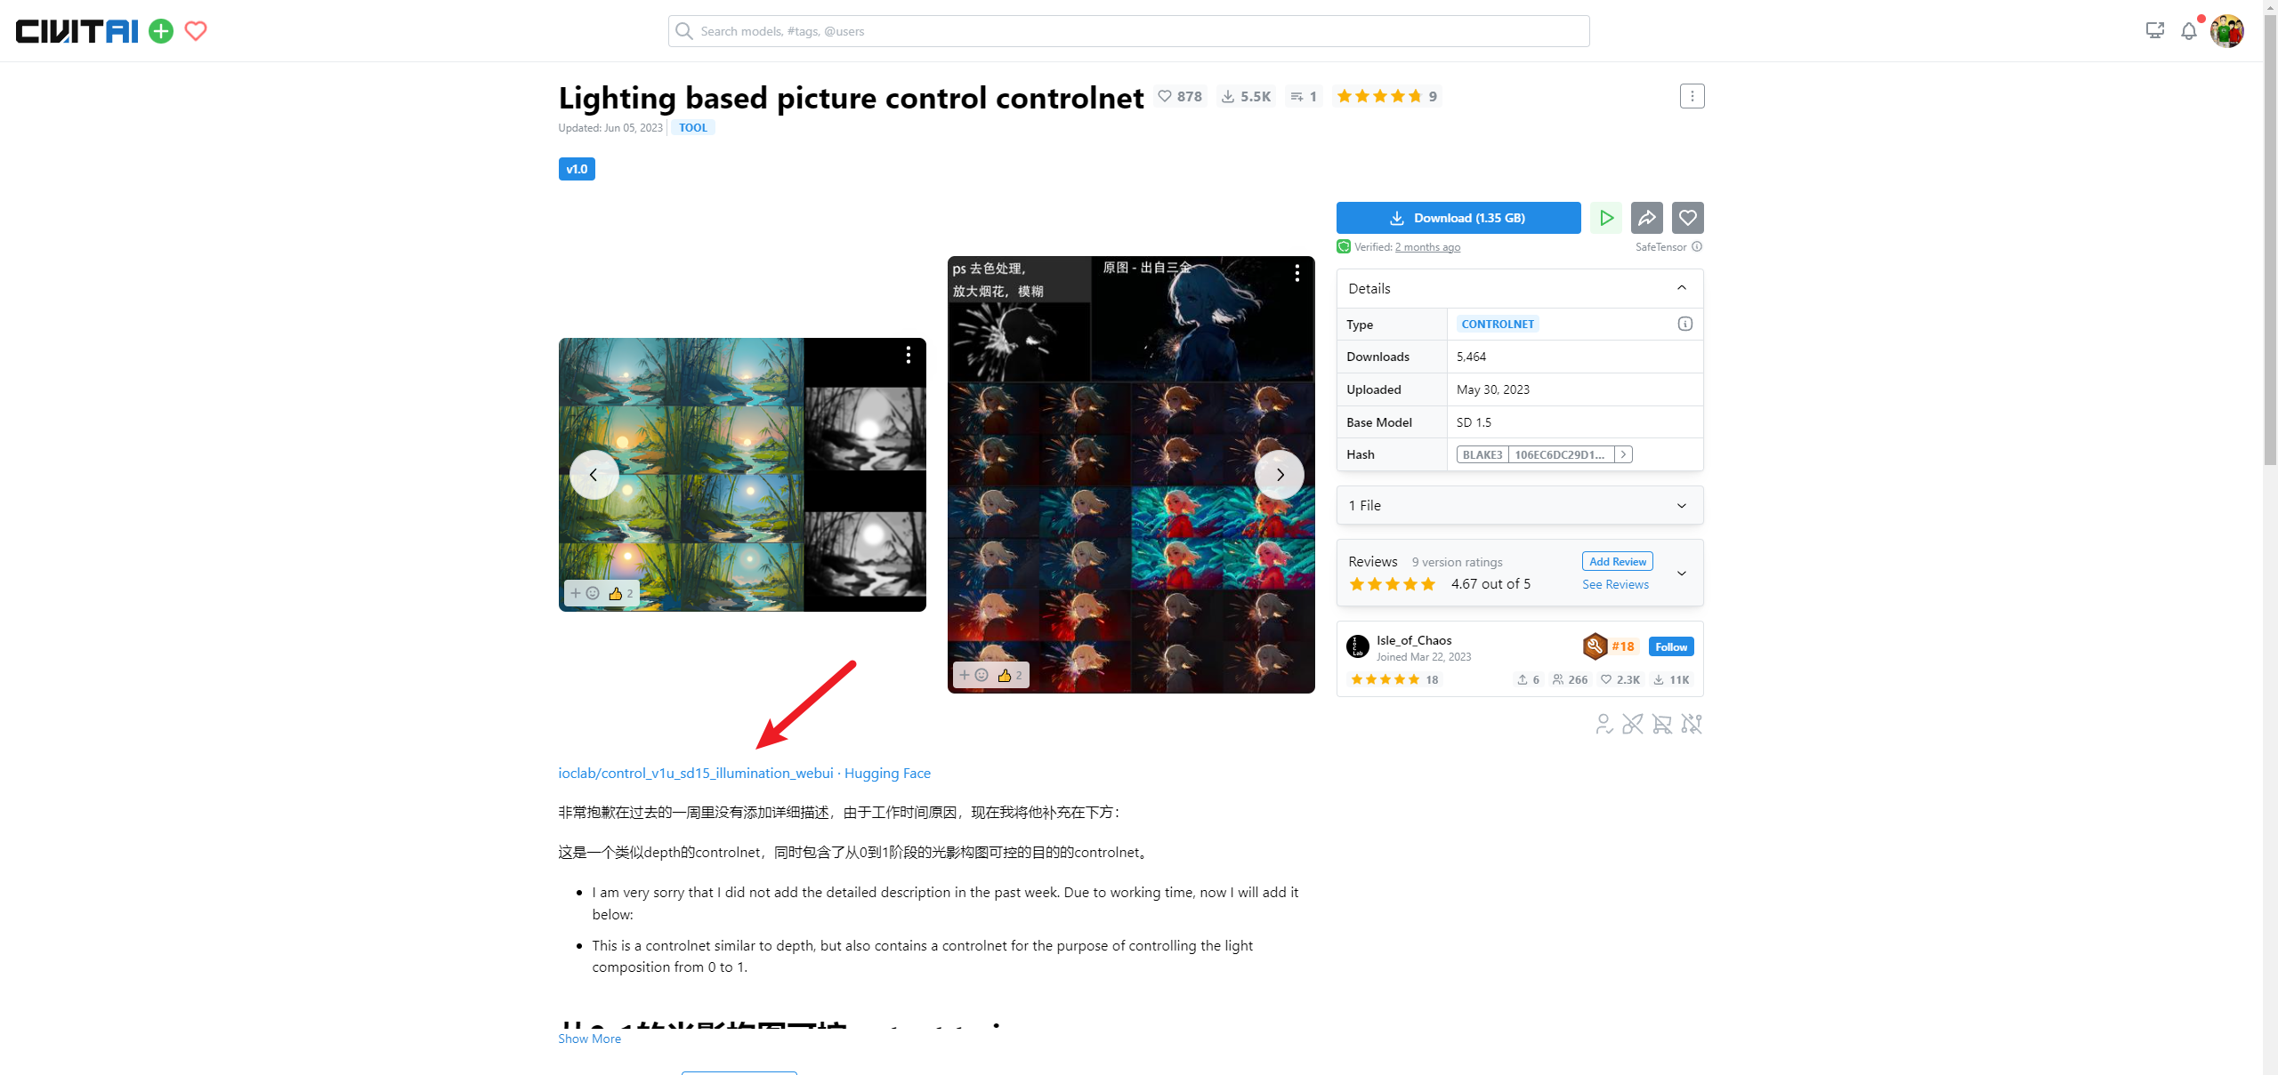Open notifications bell
2278x1075 pixels.
coord(2188,31)
